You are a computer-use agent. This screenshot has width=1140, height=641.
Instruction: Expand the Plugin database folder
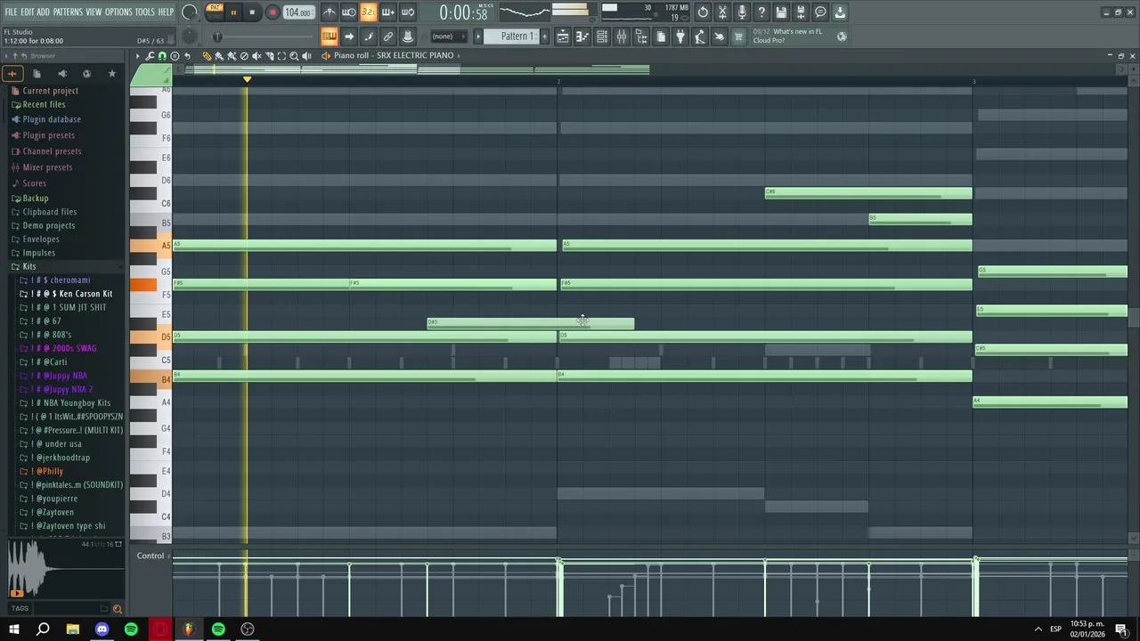(52, 119)
